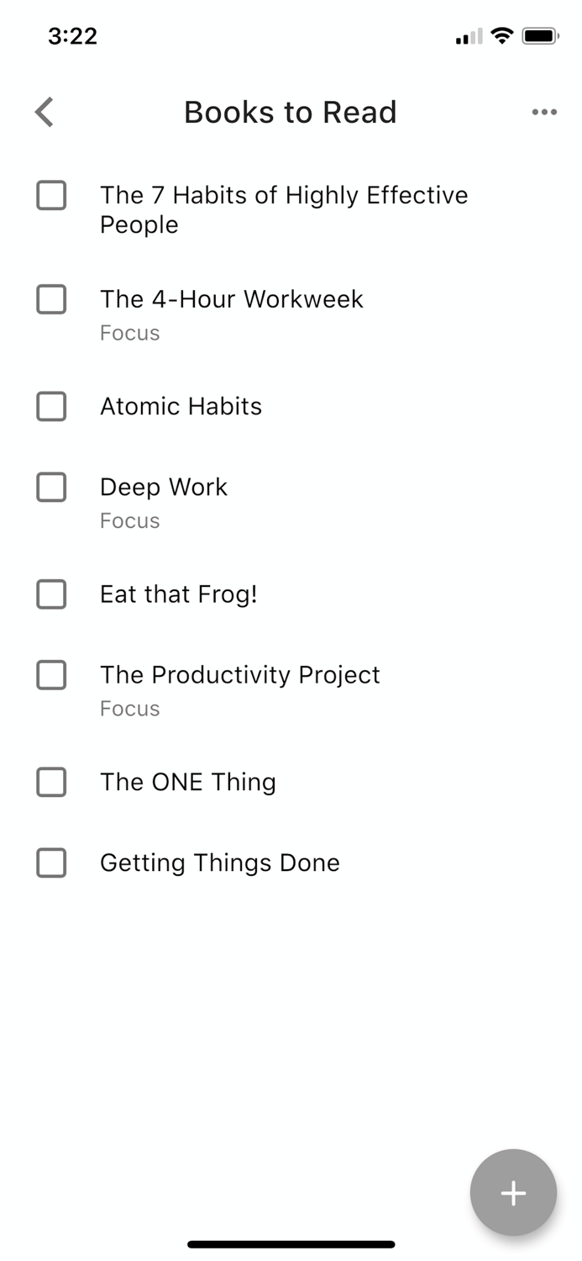Image resolution: width=582 pixels, height=1261 pixels.
Task: Open the Atomic Habits item
Action: pos(180,406)
